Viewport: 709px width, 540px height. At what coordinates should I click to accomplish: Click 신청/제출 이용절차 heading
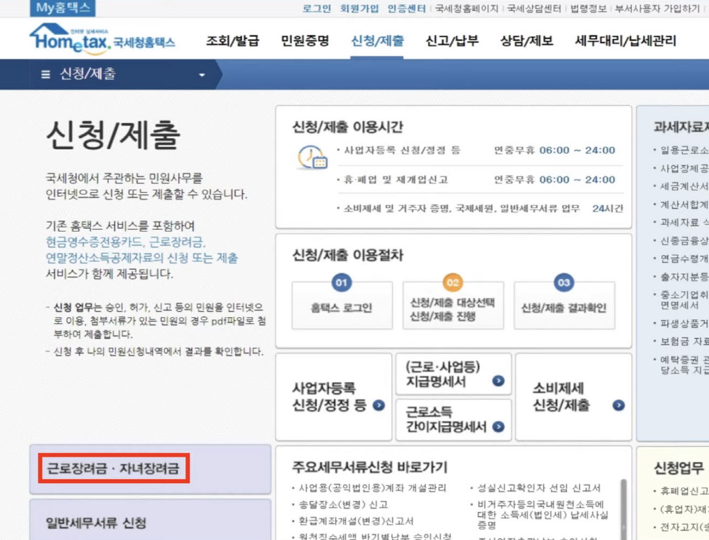click(348, 255)
